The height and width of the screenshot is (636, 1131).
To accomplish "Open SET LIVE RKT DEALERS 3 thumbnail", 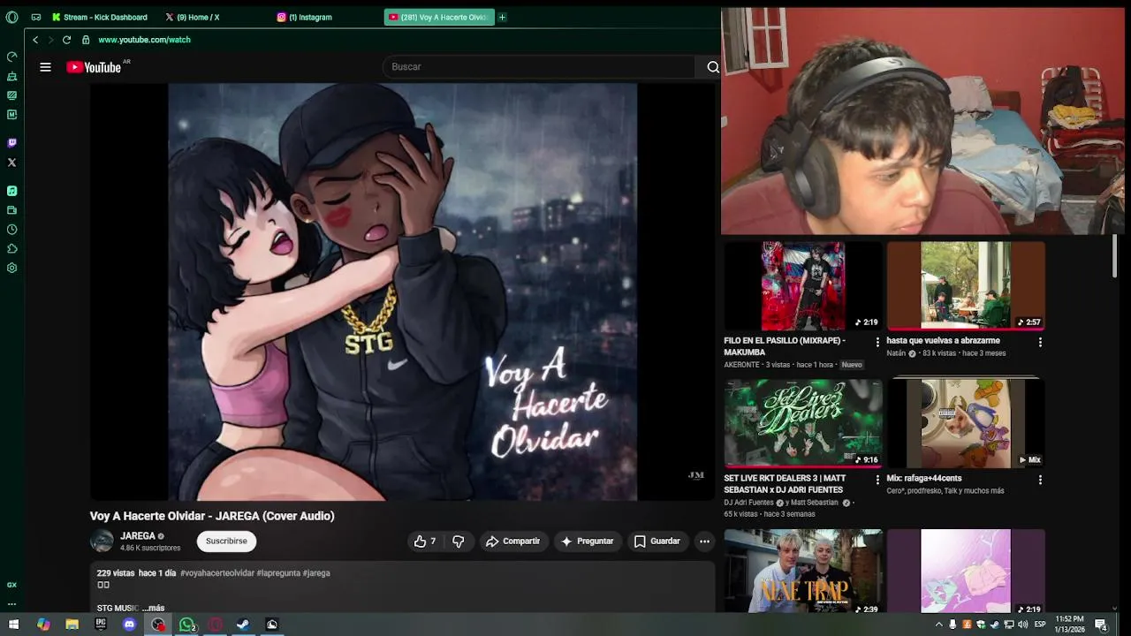I will (x=803, y=423).
